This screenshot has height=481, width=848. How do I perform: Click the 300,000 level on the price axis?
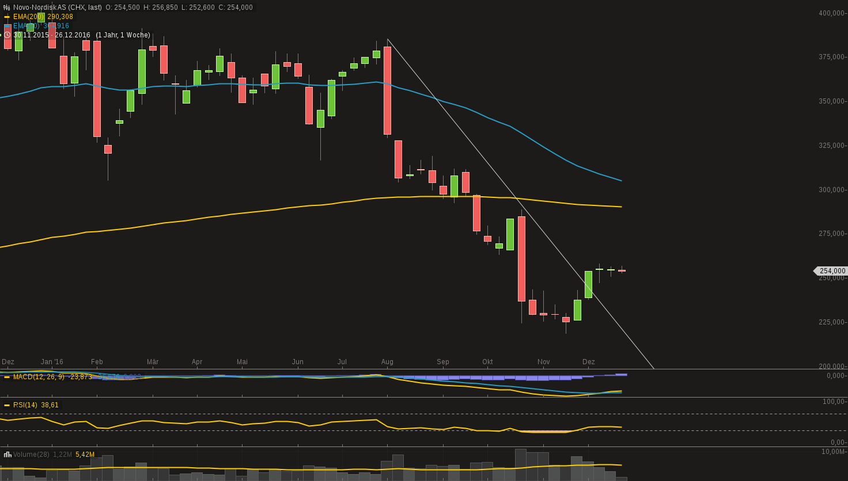coord(832,190)
